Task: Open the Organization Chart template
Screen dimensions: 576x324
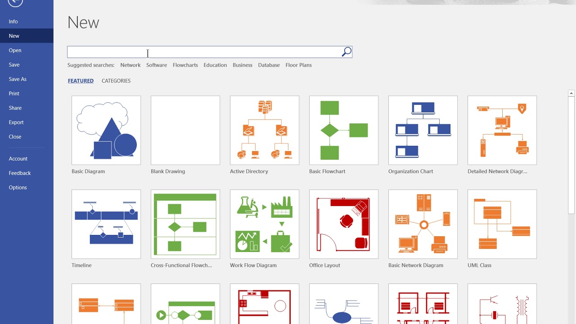Action: pyautogui.click(x=423, y=130)
